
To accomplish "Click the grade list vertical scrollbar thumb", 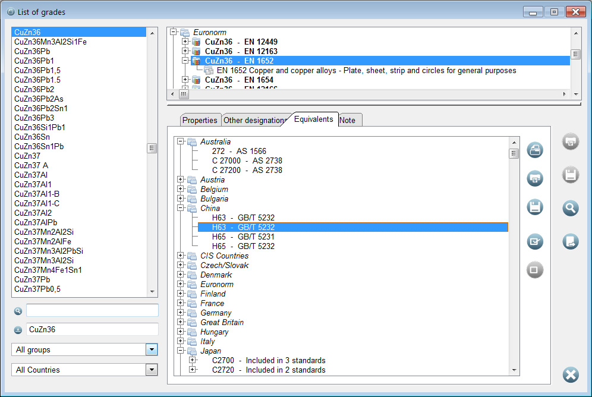I will [x=152, y=148].
